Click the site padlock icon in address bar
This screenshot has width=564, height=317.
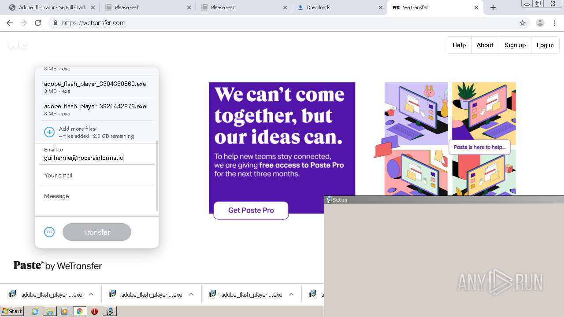[55, 23]
